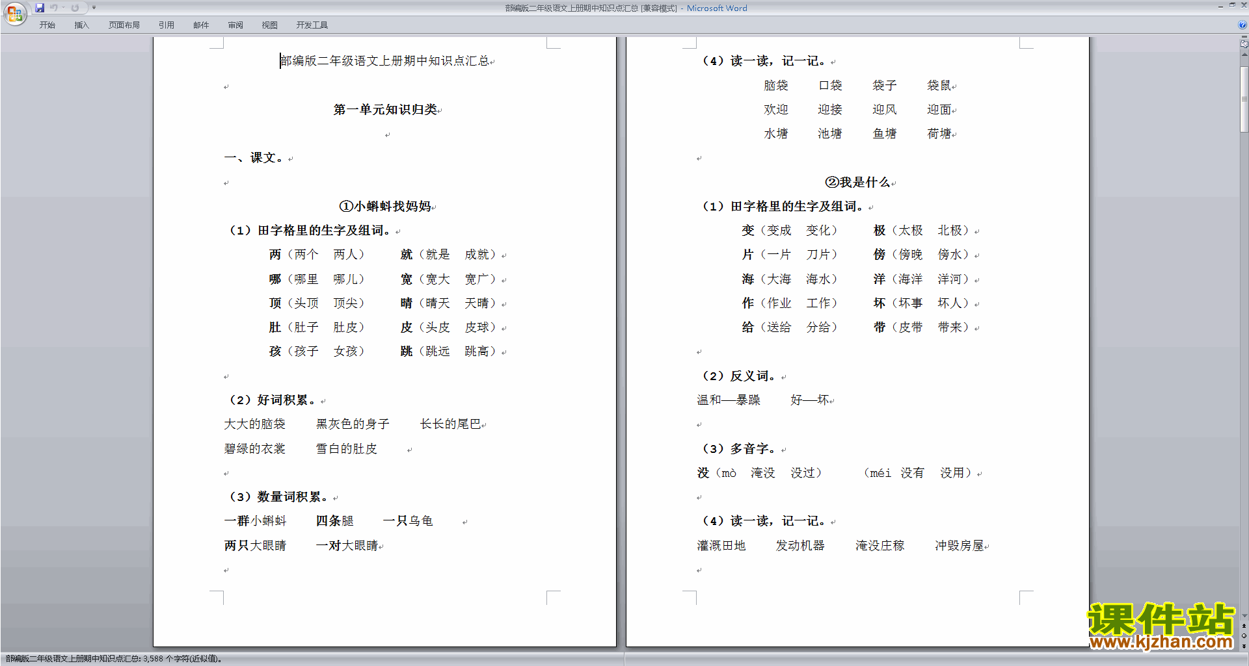Click pinyin méi in 多音字 line

click(x=881, y=473)
